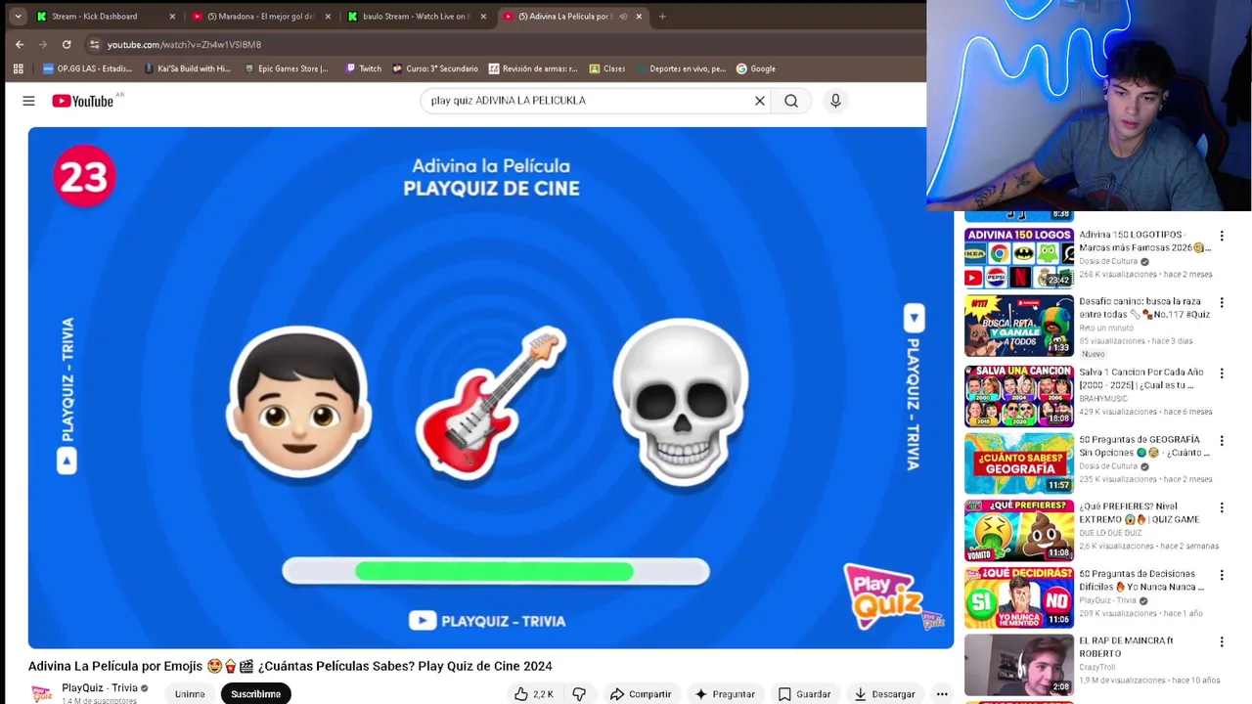Click the address bar URL
The width and height of the screenshot is (1252, 704).
click(184, 44)
